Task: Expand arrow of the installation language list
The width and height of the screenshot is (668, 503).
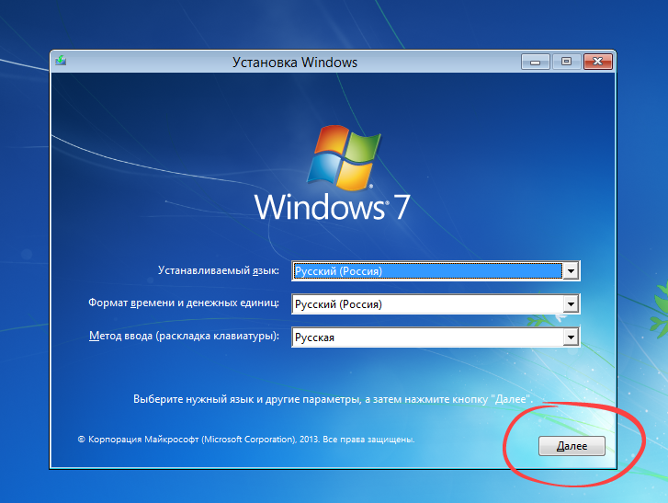Action: (x=572, y=271)
